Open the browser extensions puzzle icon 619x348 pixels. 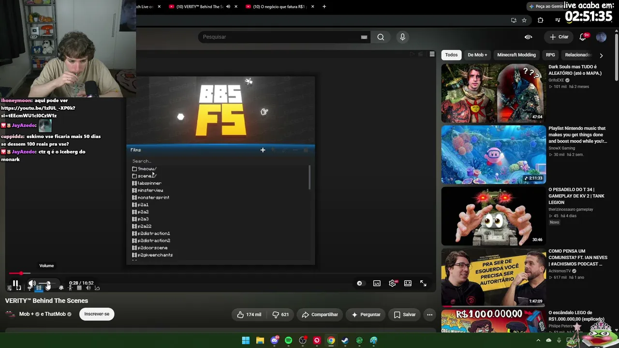click(541, 20)
